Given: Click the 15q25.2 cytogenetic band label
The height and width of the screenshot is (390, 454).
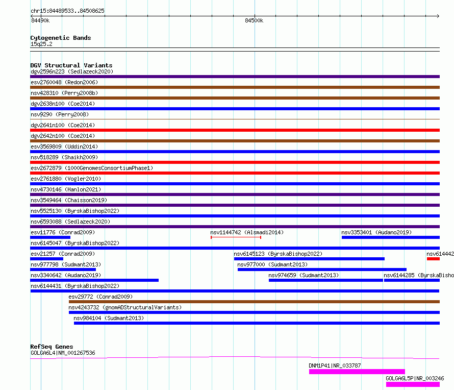Looking at the screenshot, I should [x=41, y=44].
